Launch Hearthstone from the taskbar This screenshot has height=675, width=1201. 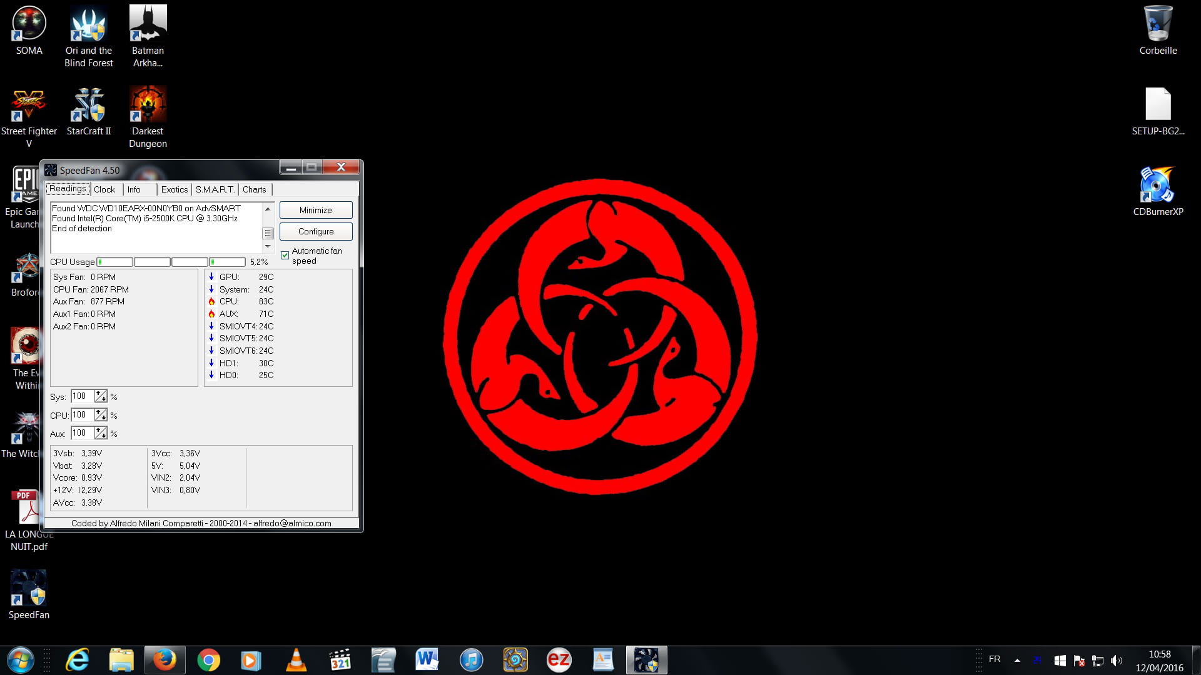coord(515,660)
